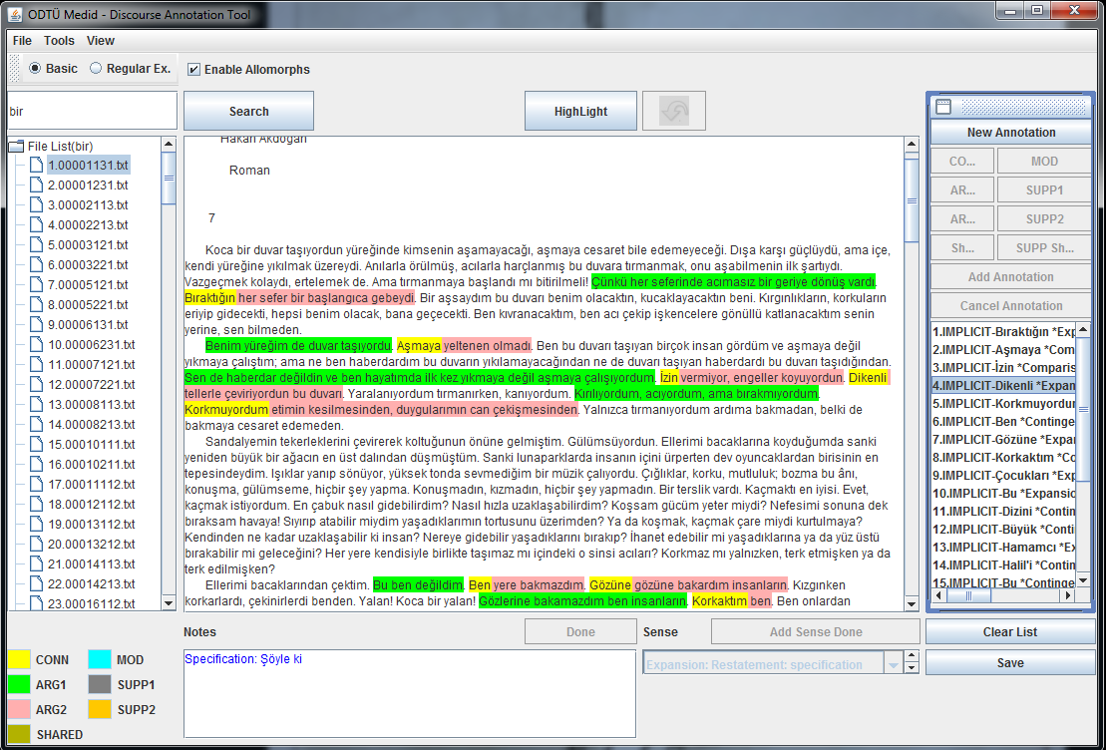Click the Cancel Annotation button
The image size is (1106, 750).
[x=1011, y=305]
